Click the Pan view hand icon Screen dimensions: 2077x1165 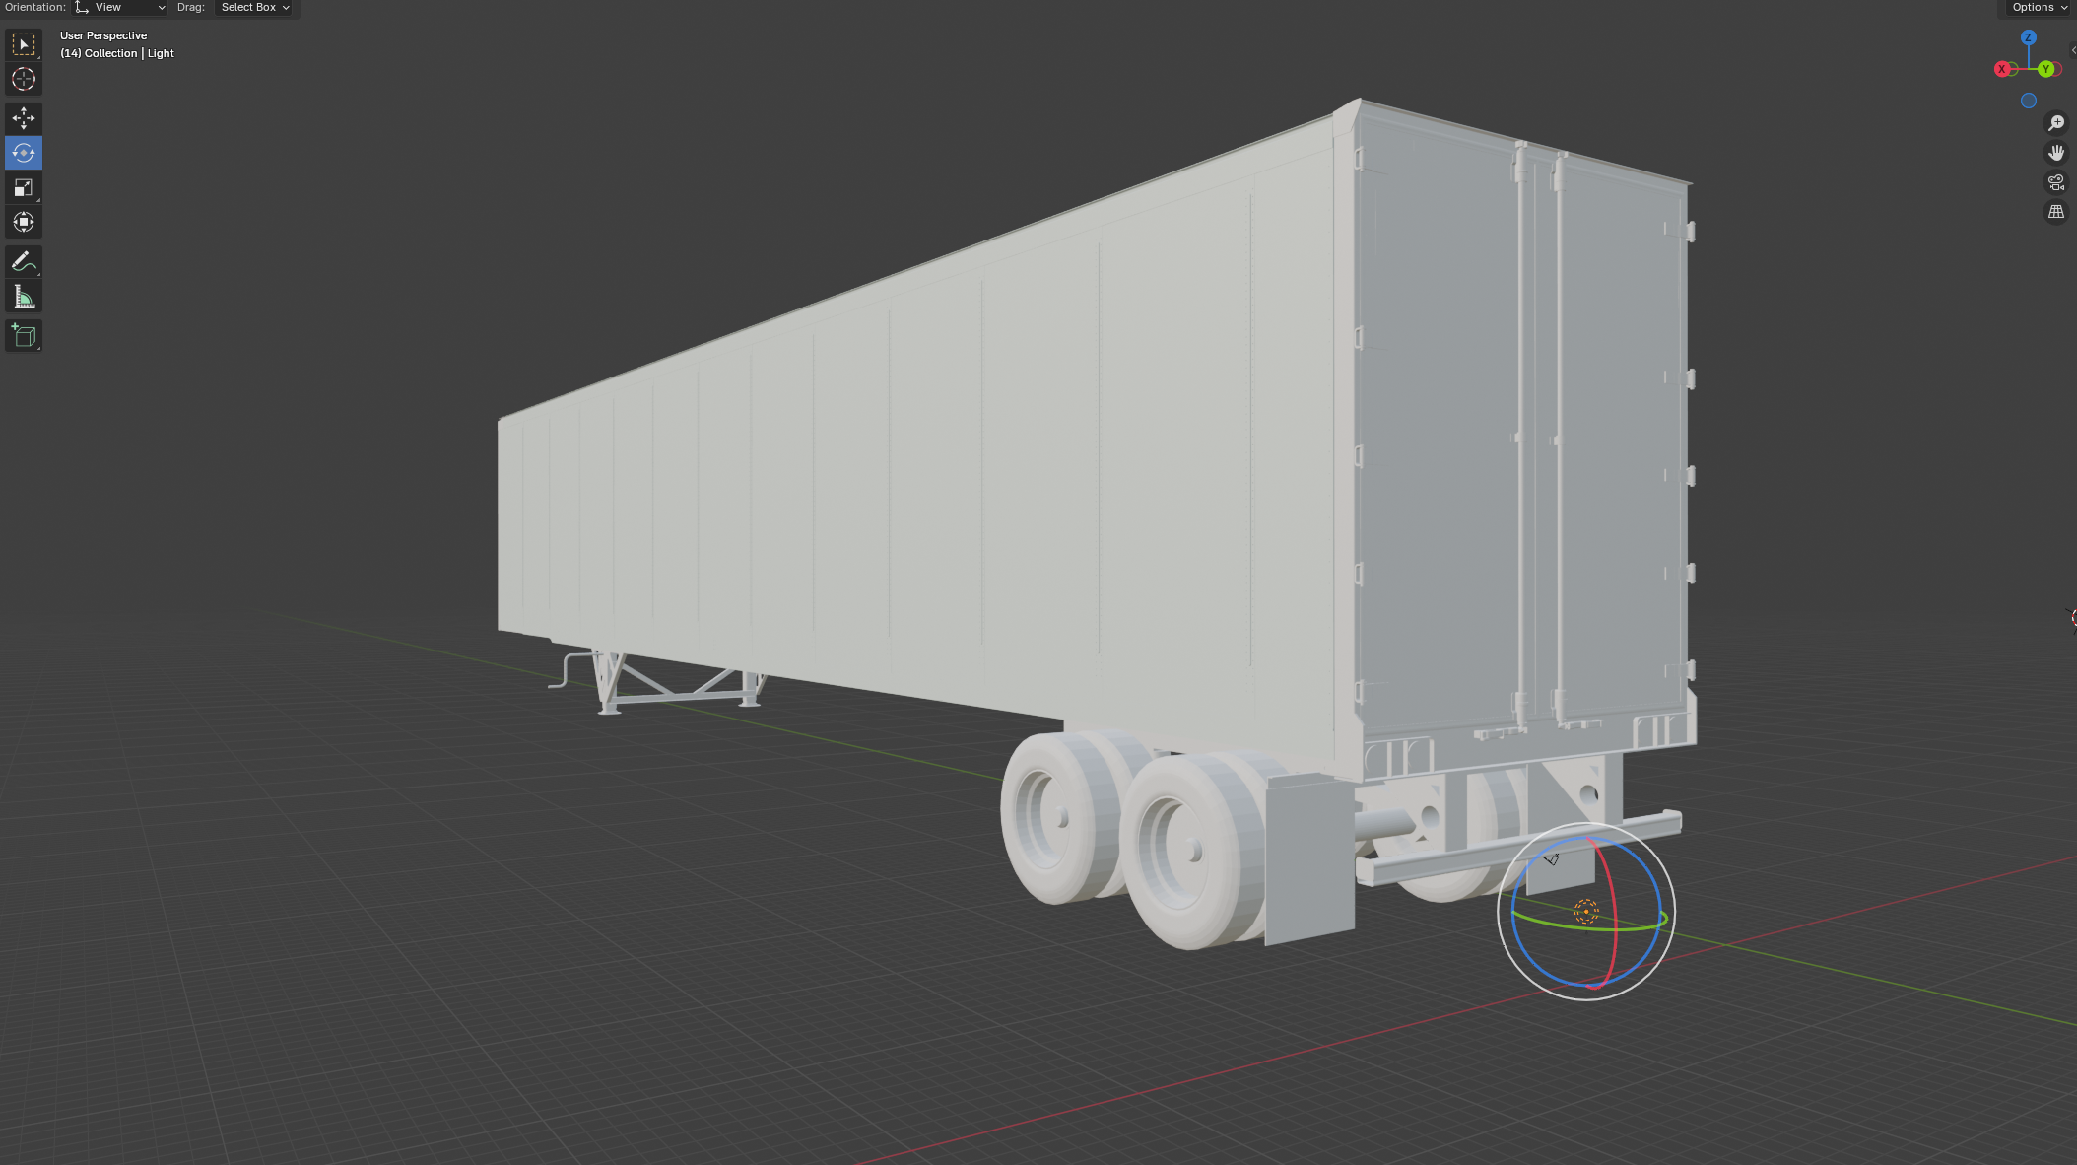(x=2056, y=153)
